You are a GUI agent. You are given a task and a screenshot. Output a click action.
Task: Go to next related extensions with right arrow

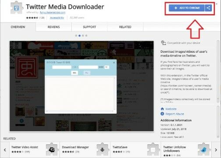(216, 150)
